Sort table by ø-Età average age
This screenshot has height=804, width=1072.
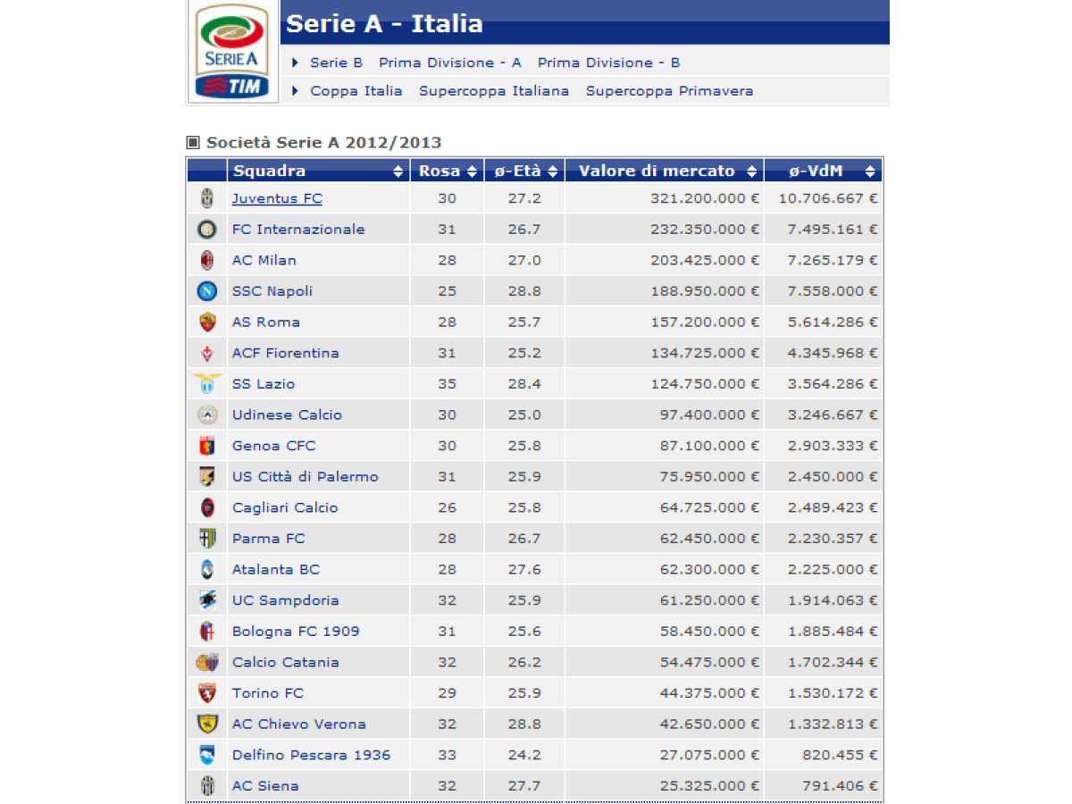(x=553, y=172)
